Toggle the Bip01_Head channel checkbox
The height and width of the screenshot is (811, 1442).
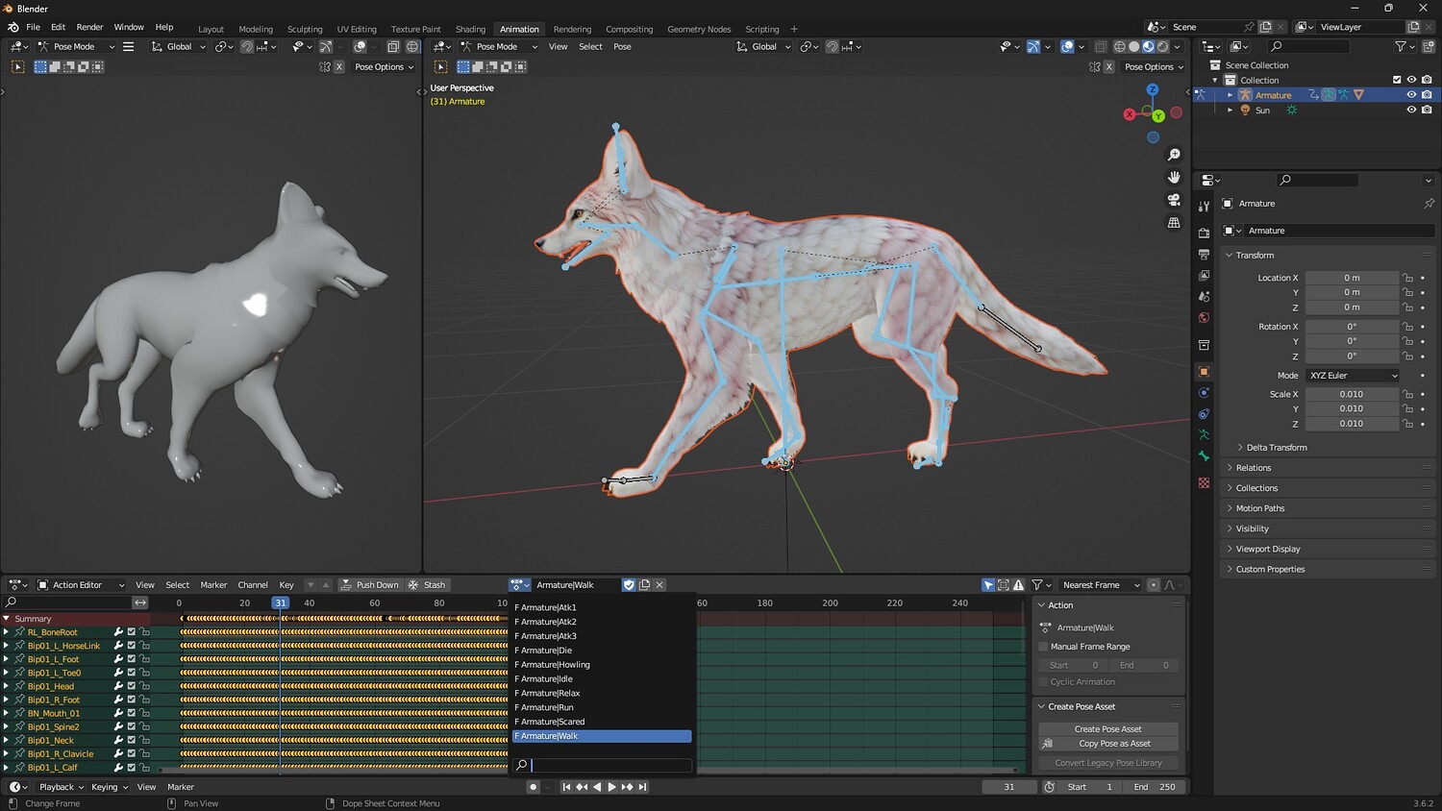click(x=132, y=686)
